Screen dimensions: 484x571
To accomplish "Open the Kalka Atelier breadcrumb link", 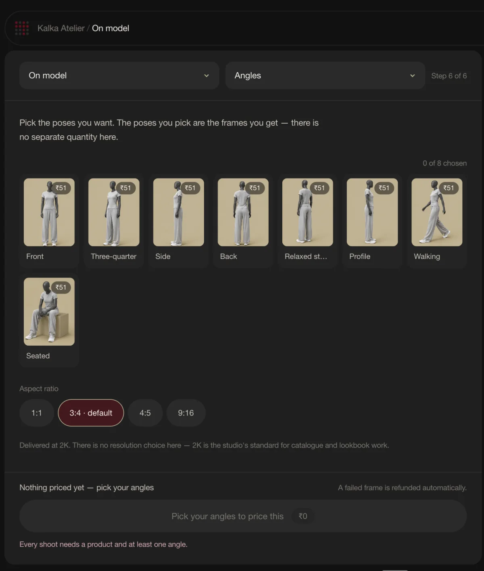I will (61, 28).
